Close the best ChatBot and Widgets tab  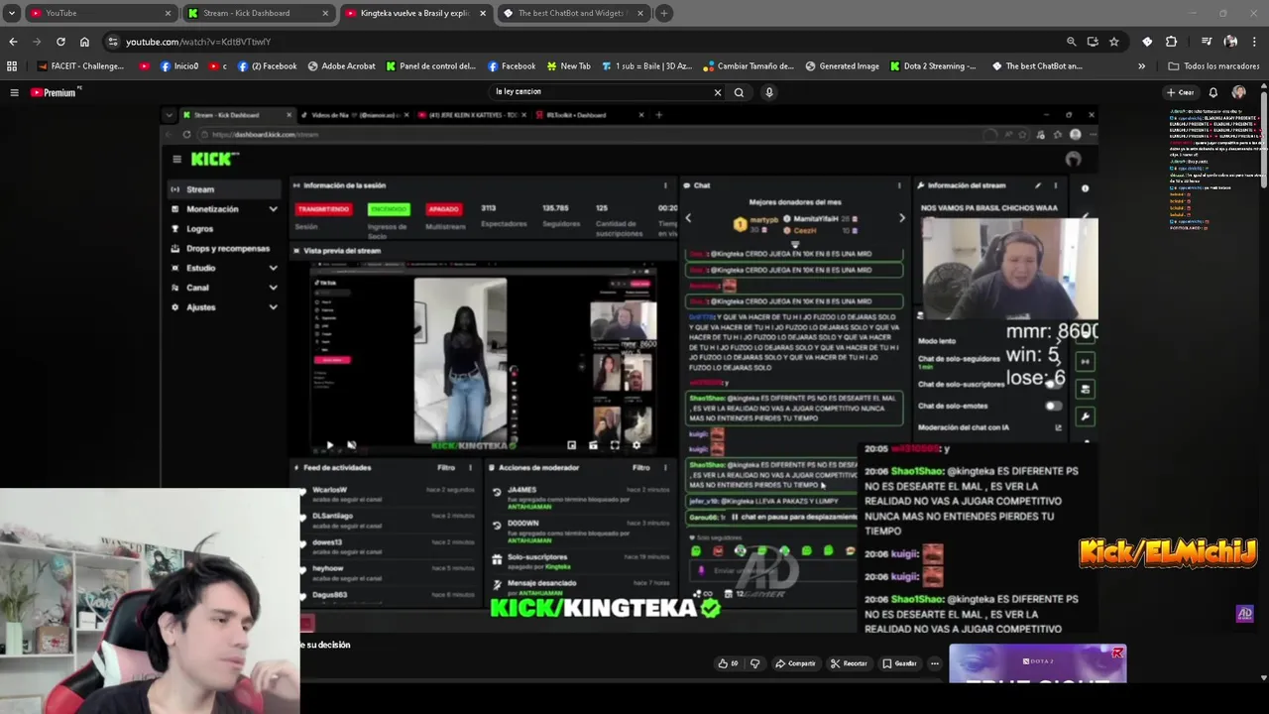point(640,13)
